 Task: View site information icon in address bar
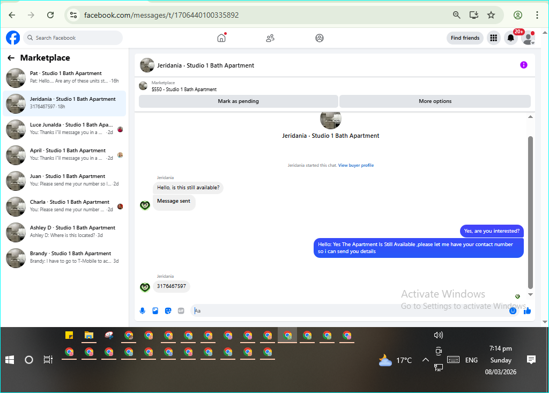pos(73,15)
